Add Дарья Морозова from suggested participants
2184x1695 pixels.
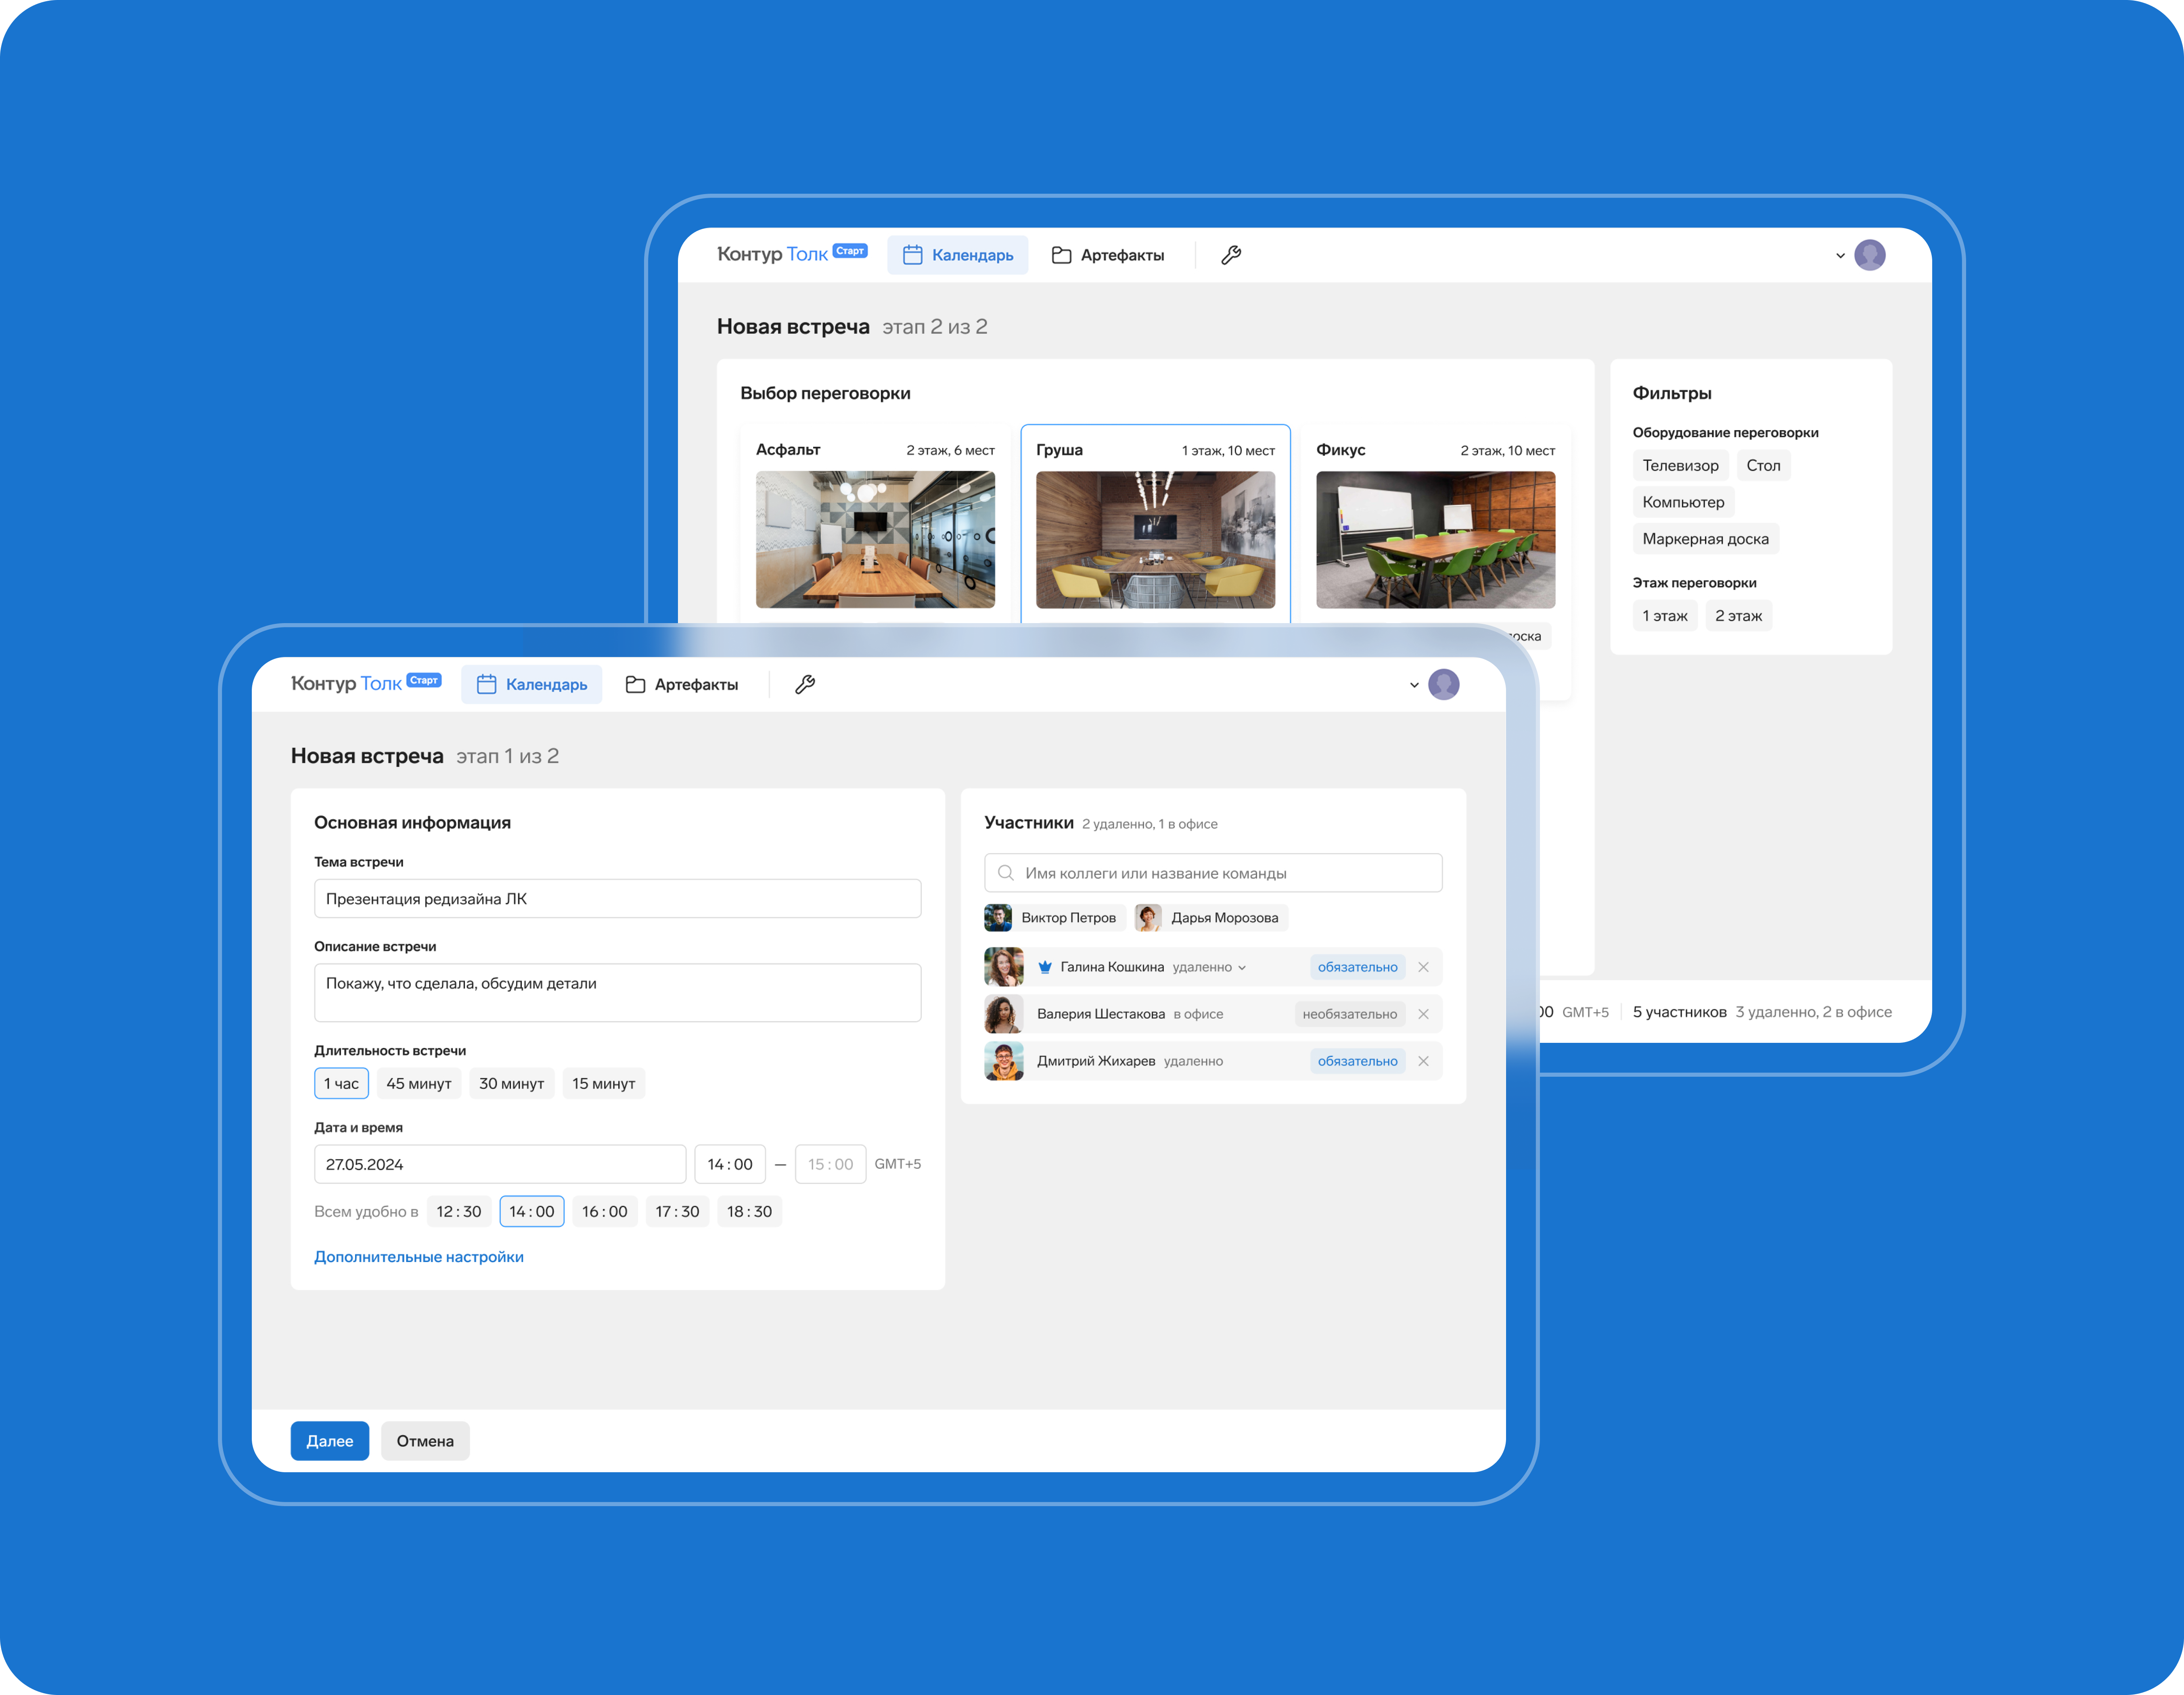(x=1211, y=918)
